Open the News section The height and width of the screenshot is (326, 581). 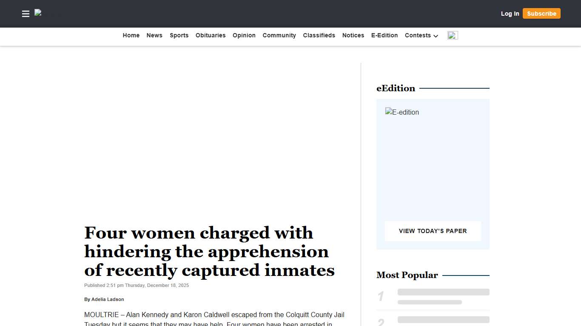tap(154, 36)
